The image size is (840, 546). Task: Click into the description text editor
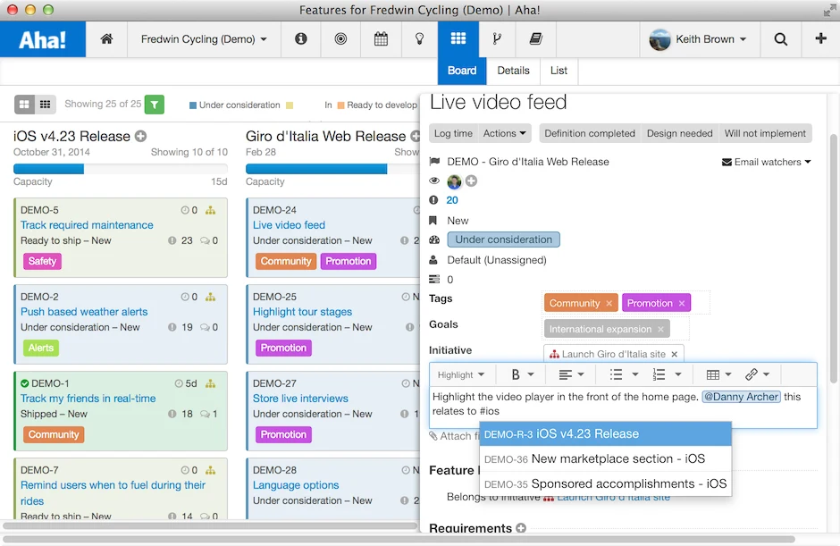[623, 407]
